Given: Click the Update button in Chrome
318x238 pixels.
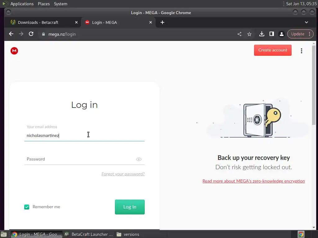Looking at the screenshot, I should [298, 34].
